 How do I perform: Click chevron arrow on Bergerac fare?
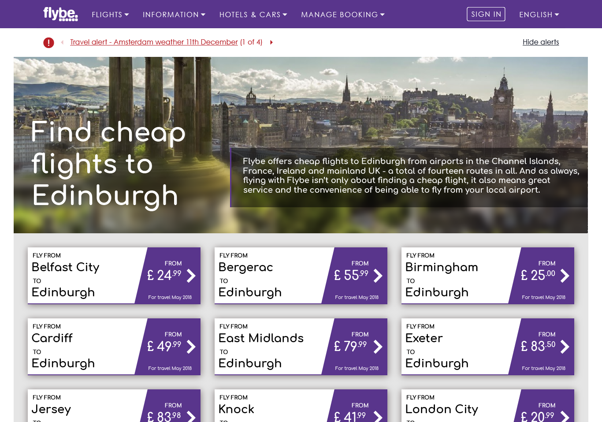378,276
